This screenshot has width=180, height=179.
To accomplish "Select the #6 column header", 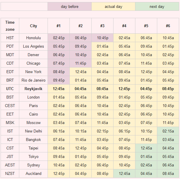I will click(x=168, y=26).
